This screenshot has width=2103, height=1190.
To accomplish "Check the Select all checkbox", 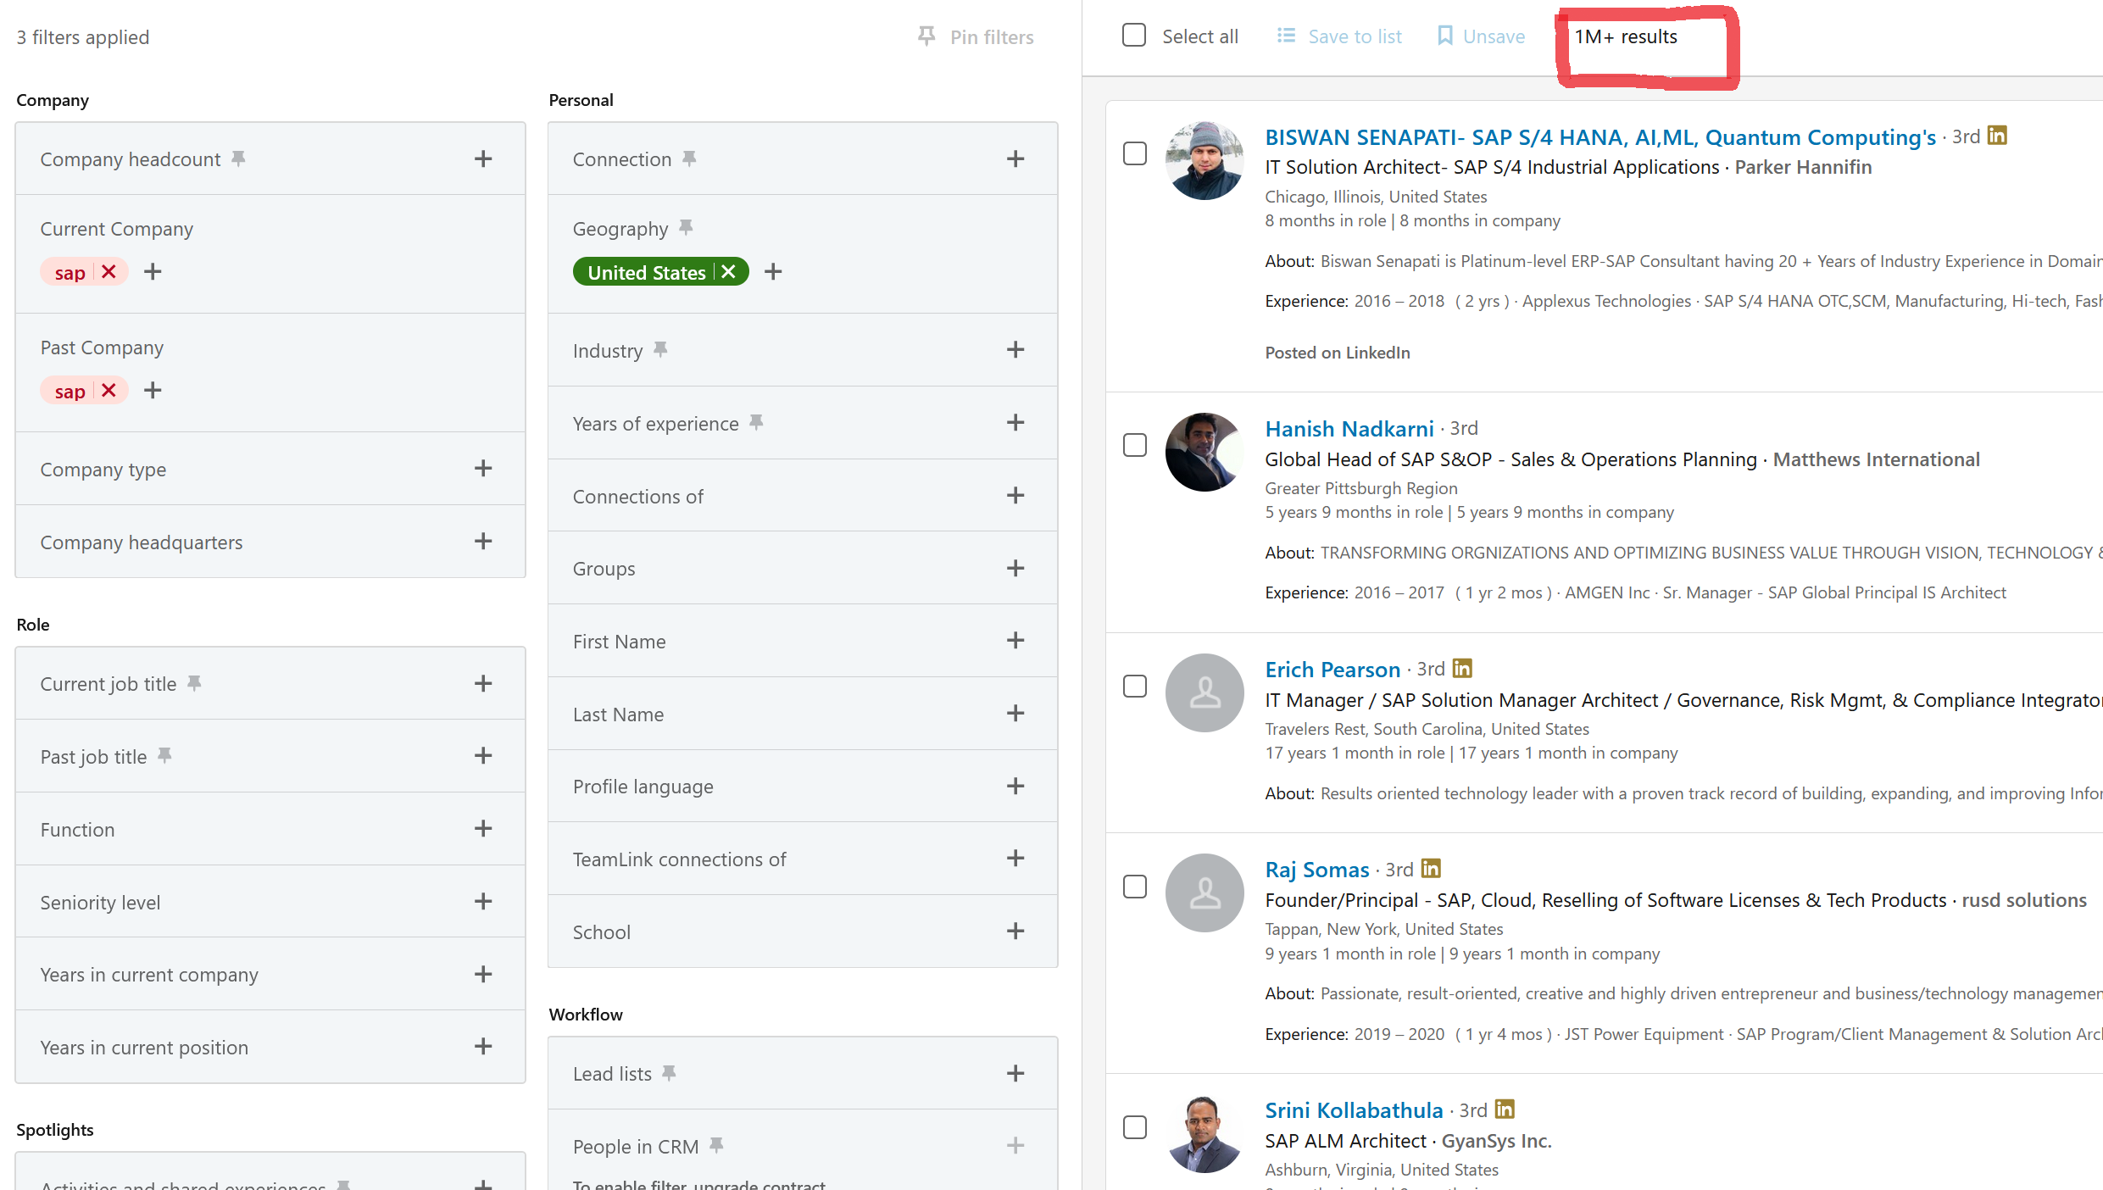I will pos(1134,36).
